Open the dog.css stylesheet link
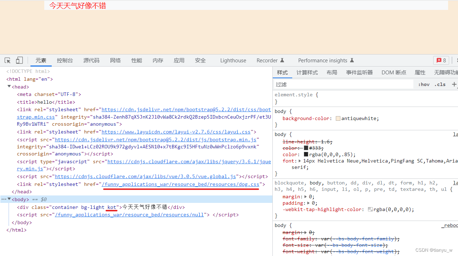The height and width of the screenshot is (256, 458). tap(181, 184)
